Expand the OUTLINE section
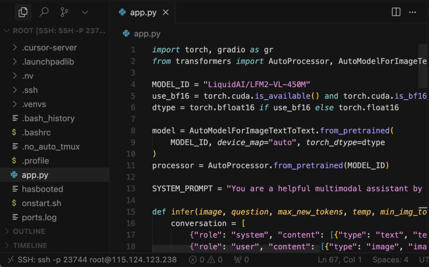 click(30, 231)
